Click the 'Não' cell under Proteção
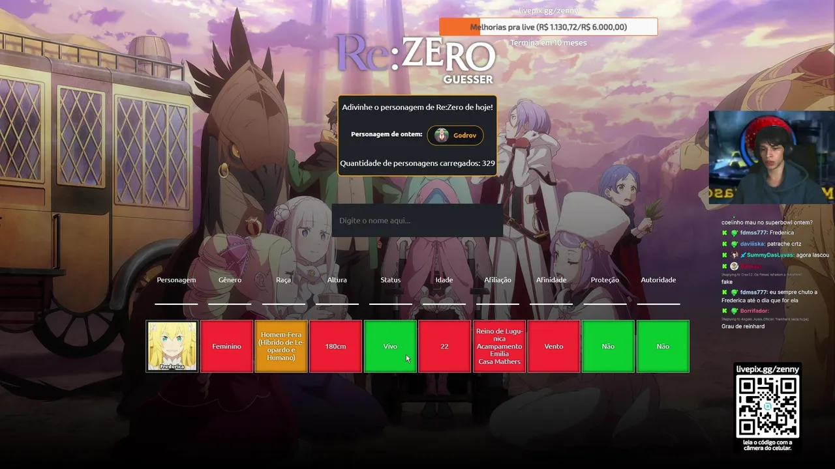835x469 pixels. pyautogui.click(x=608, y=346)
